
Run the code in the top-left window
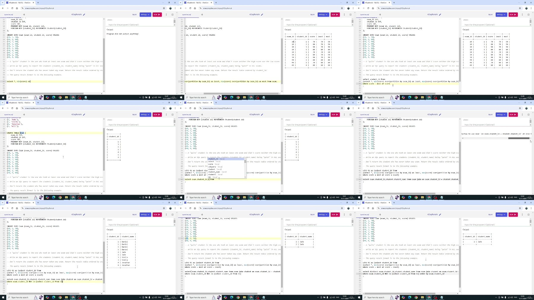click(x=157, y=15)
